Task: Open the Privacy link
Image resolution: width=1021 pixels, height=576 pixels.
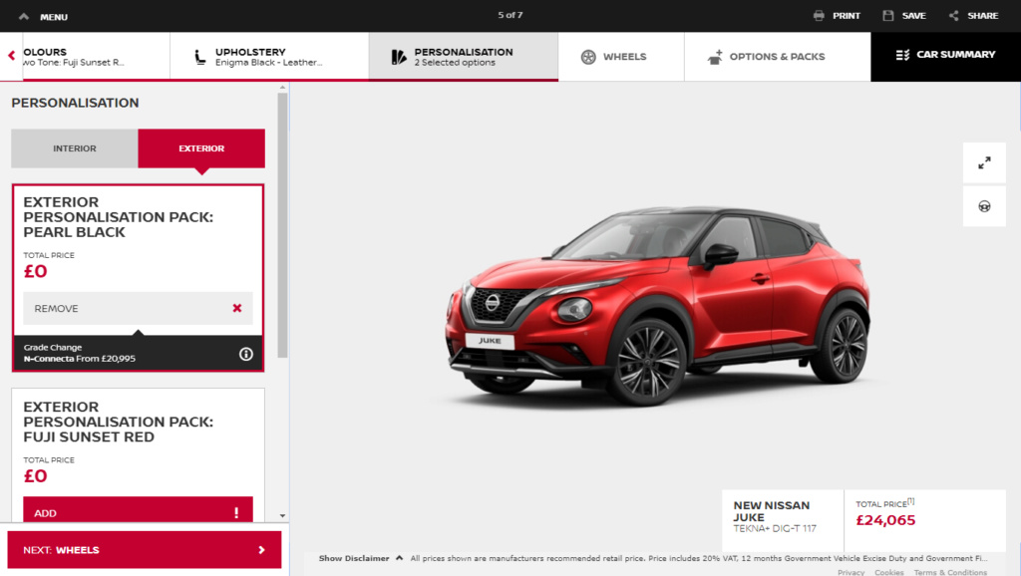Action: click(851, 572)
